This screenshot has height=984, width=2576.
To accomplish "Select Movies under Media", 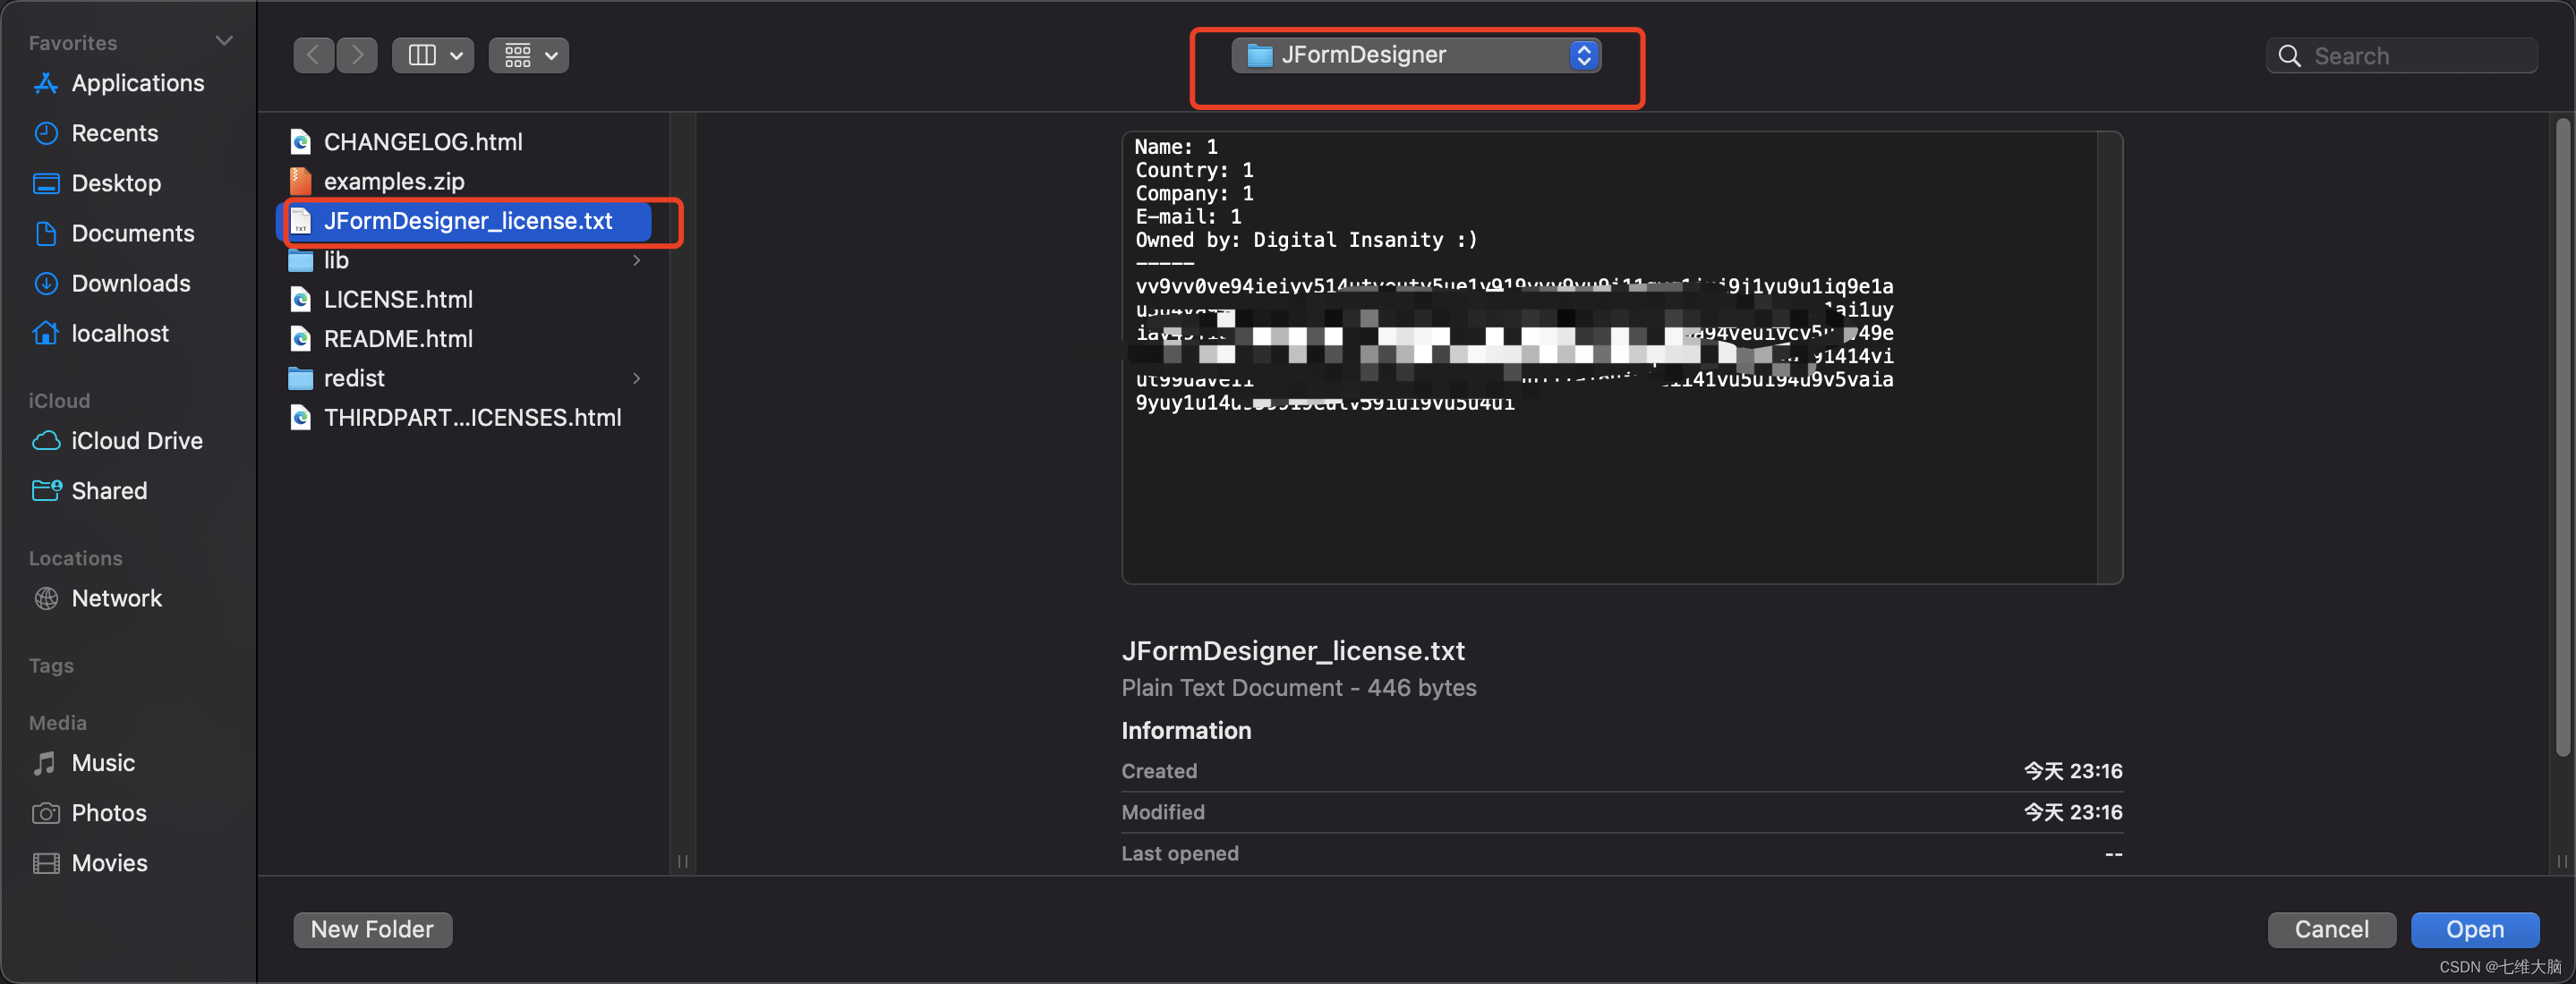I will [x=90, y=863].
